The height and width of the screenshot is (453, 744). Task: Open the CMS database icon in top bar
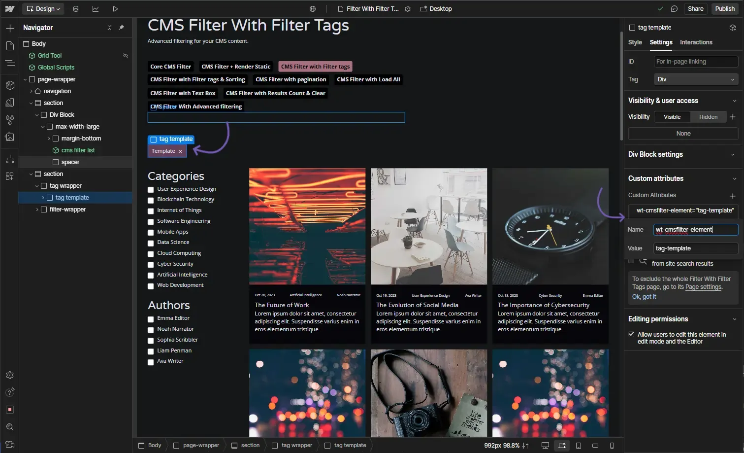(76, 9)
